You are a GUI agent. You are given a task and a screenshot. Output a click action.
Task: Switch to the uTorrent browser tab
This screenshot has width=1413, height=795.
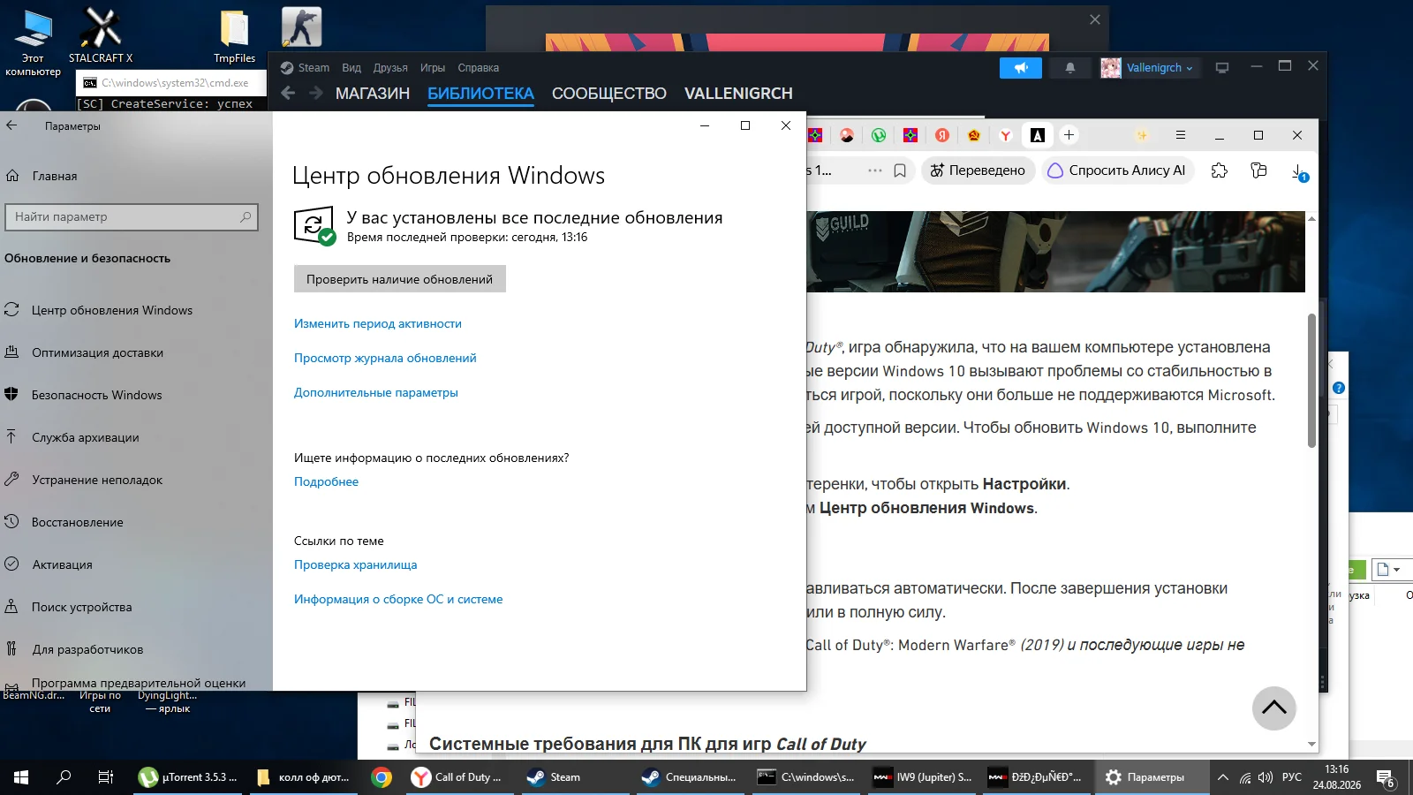[879, 135]
